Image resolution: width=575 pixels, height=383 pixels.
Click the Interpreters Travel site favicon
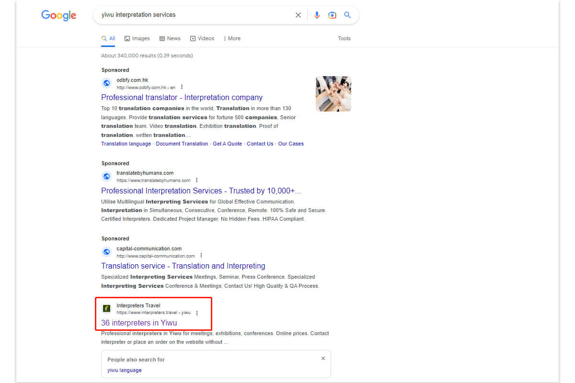tap(106, 308)
